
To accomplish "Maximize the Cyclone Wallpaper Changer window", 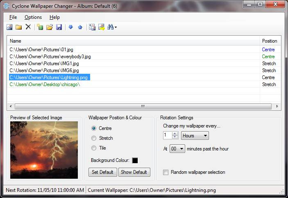I will [260, 5].
